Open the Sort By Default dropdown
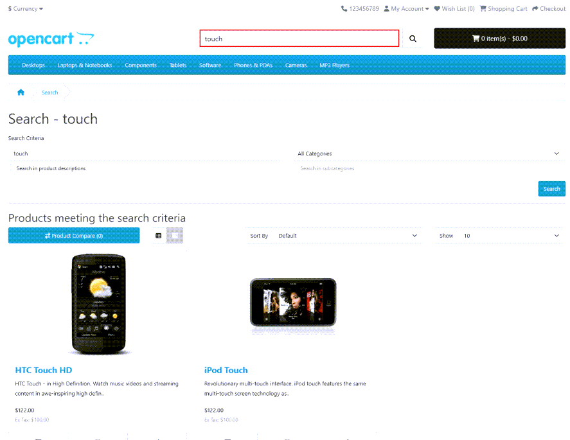 (x=348, y=236)
